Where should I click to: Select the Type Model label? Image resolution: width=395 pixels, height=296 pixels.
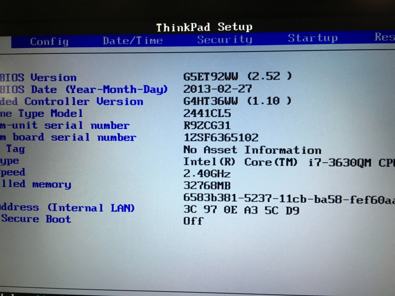(x=41, y=114)
